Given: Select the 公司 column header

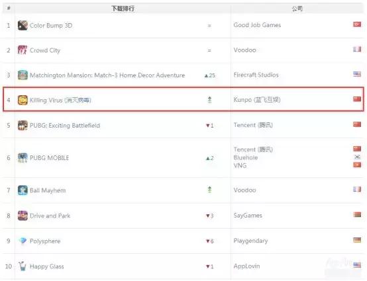Looking at the screenshot, I should (x=297, y=9).
